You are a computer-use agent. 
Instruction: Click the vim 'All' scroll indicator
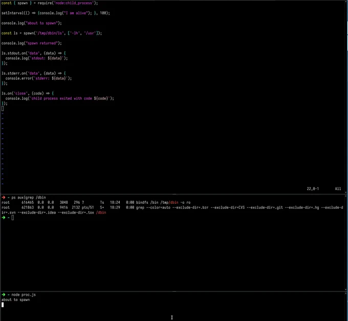tap(338, 189)
